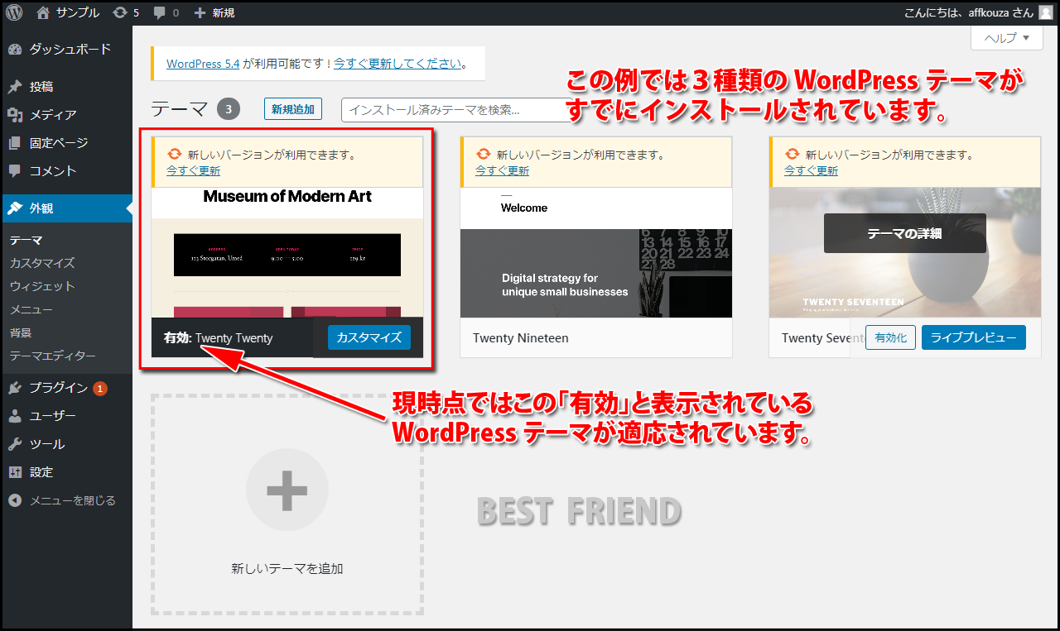Click the ライブプレビュー button
1060x631 pixels.
tap(974, 337)
